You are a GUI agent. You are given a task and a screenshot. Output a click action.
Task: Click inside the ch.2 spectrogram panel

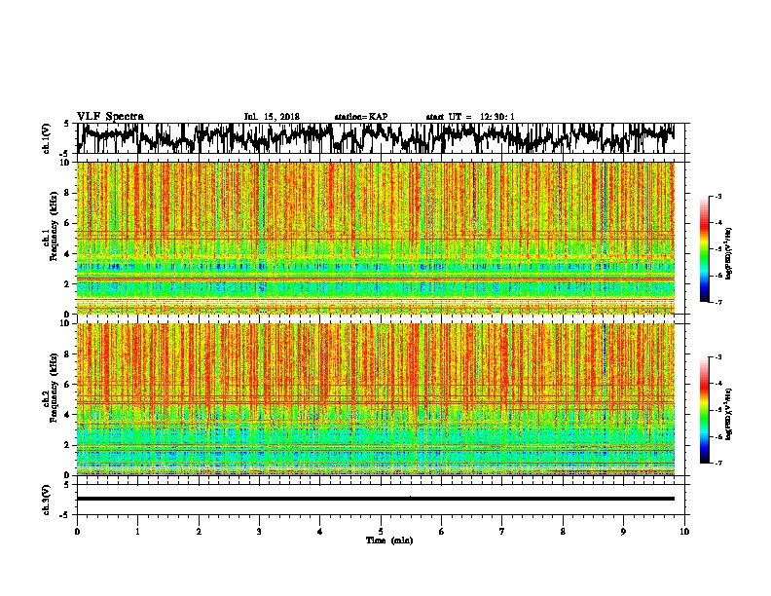point(376,399)
